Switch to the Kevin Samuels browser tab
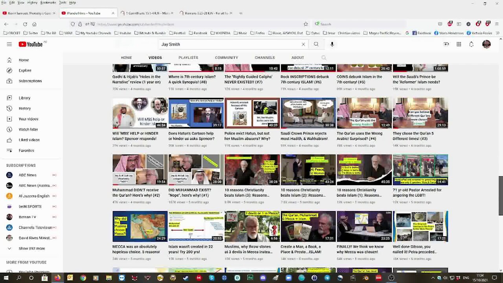The height and width of the screenshot is (283, 503). pyautogui.click(x=28, y=13)
